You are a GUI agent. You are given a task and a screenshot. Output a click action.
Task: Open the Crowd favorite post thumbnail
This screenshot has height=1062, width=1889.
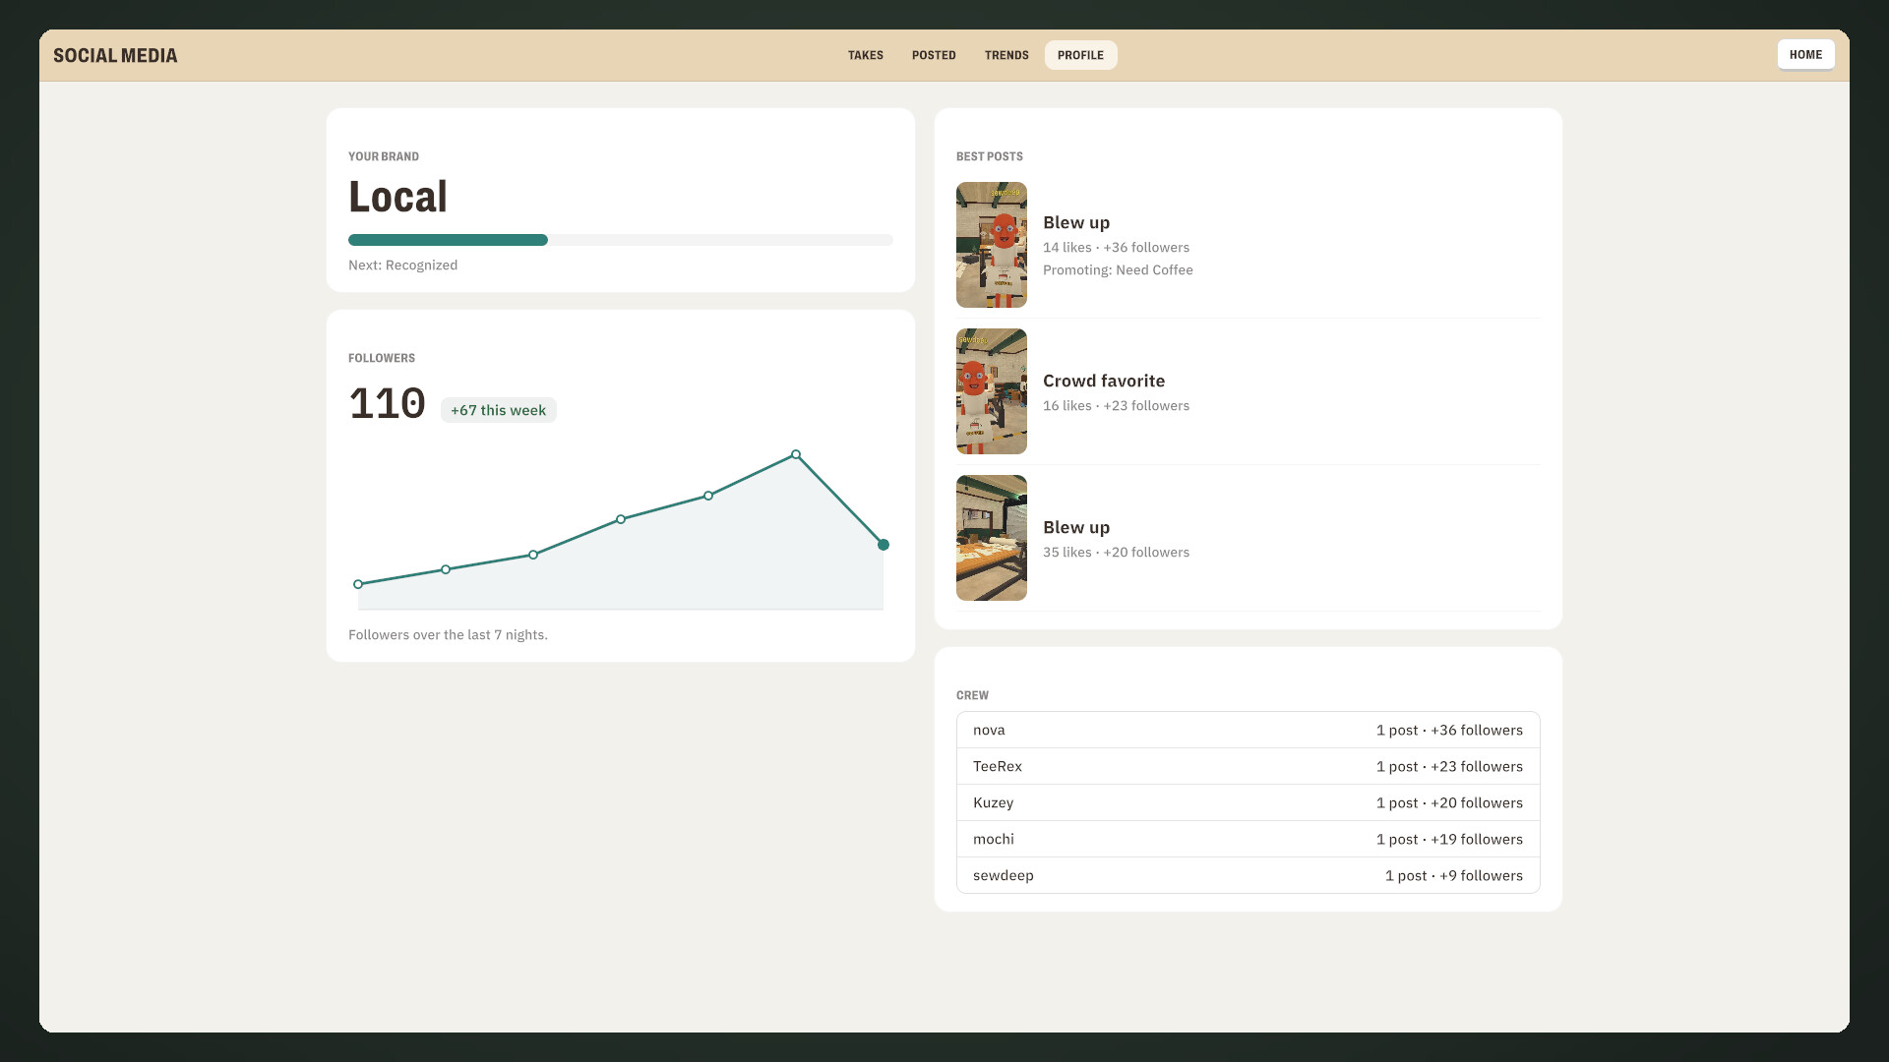[992, 391]
